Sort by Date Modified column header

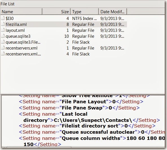(x=113, y=12)
